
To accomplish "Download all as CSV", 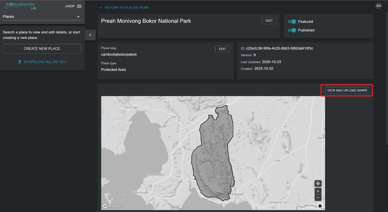I will [x=45, y=62].
